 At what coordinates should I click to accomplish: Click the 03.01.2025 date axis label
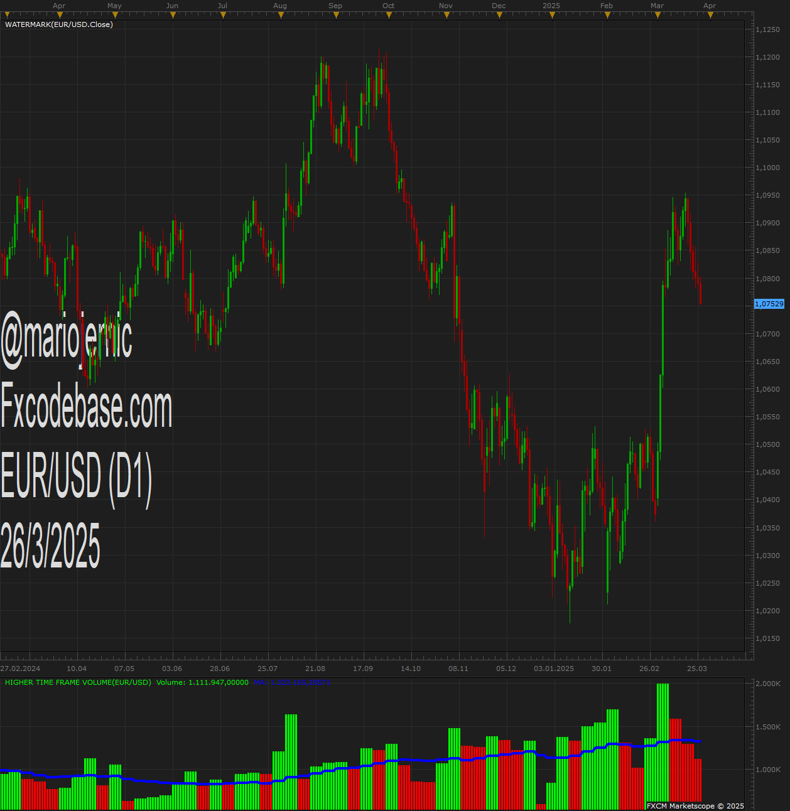(554, 669)
